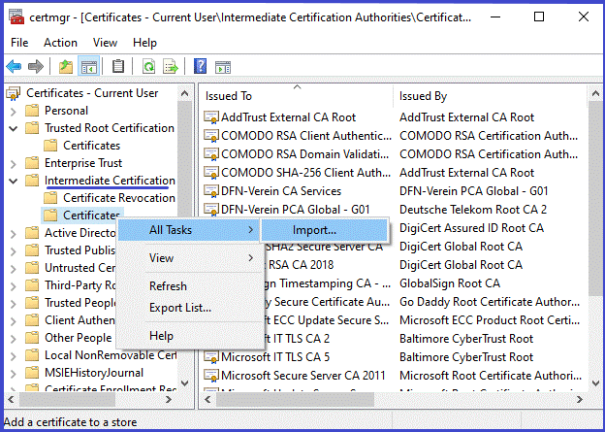
Task: Click GlobalSign Root CA issuer cell
Action: (x=450, y=283)
